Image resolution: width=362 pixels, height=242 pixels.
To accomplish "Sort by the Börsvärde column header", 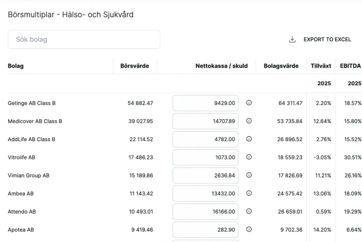I will pos(134,66).
